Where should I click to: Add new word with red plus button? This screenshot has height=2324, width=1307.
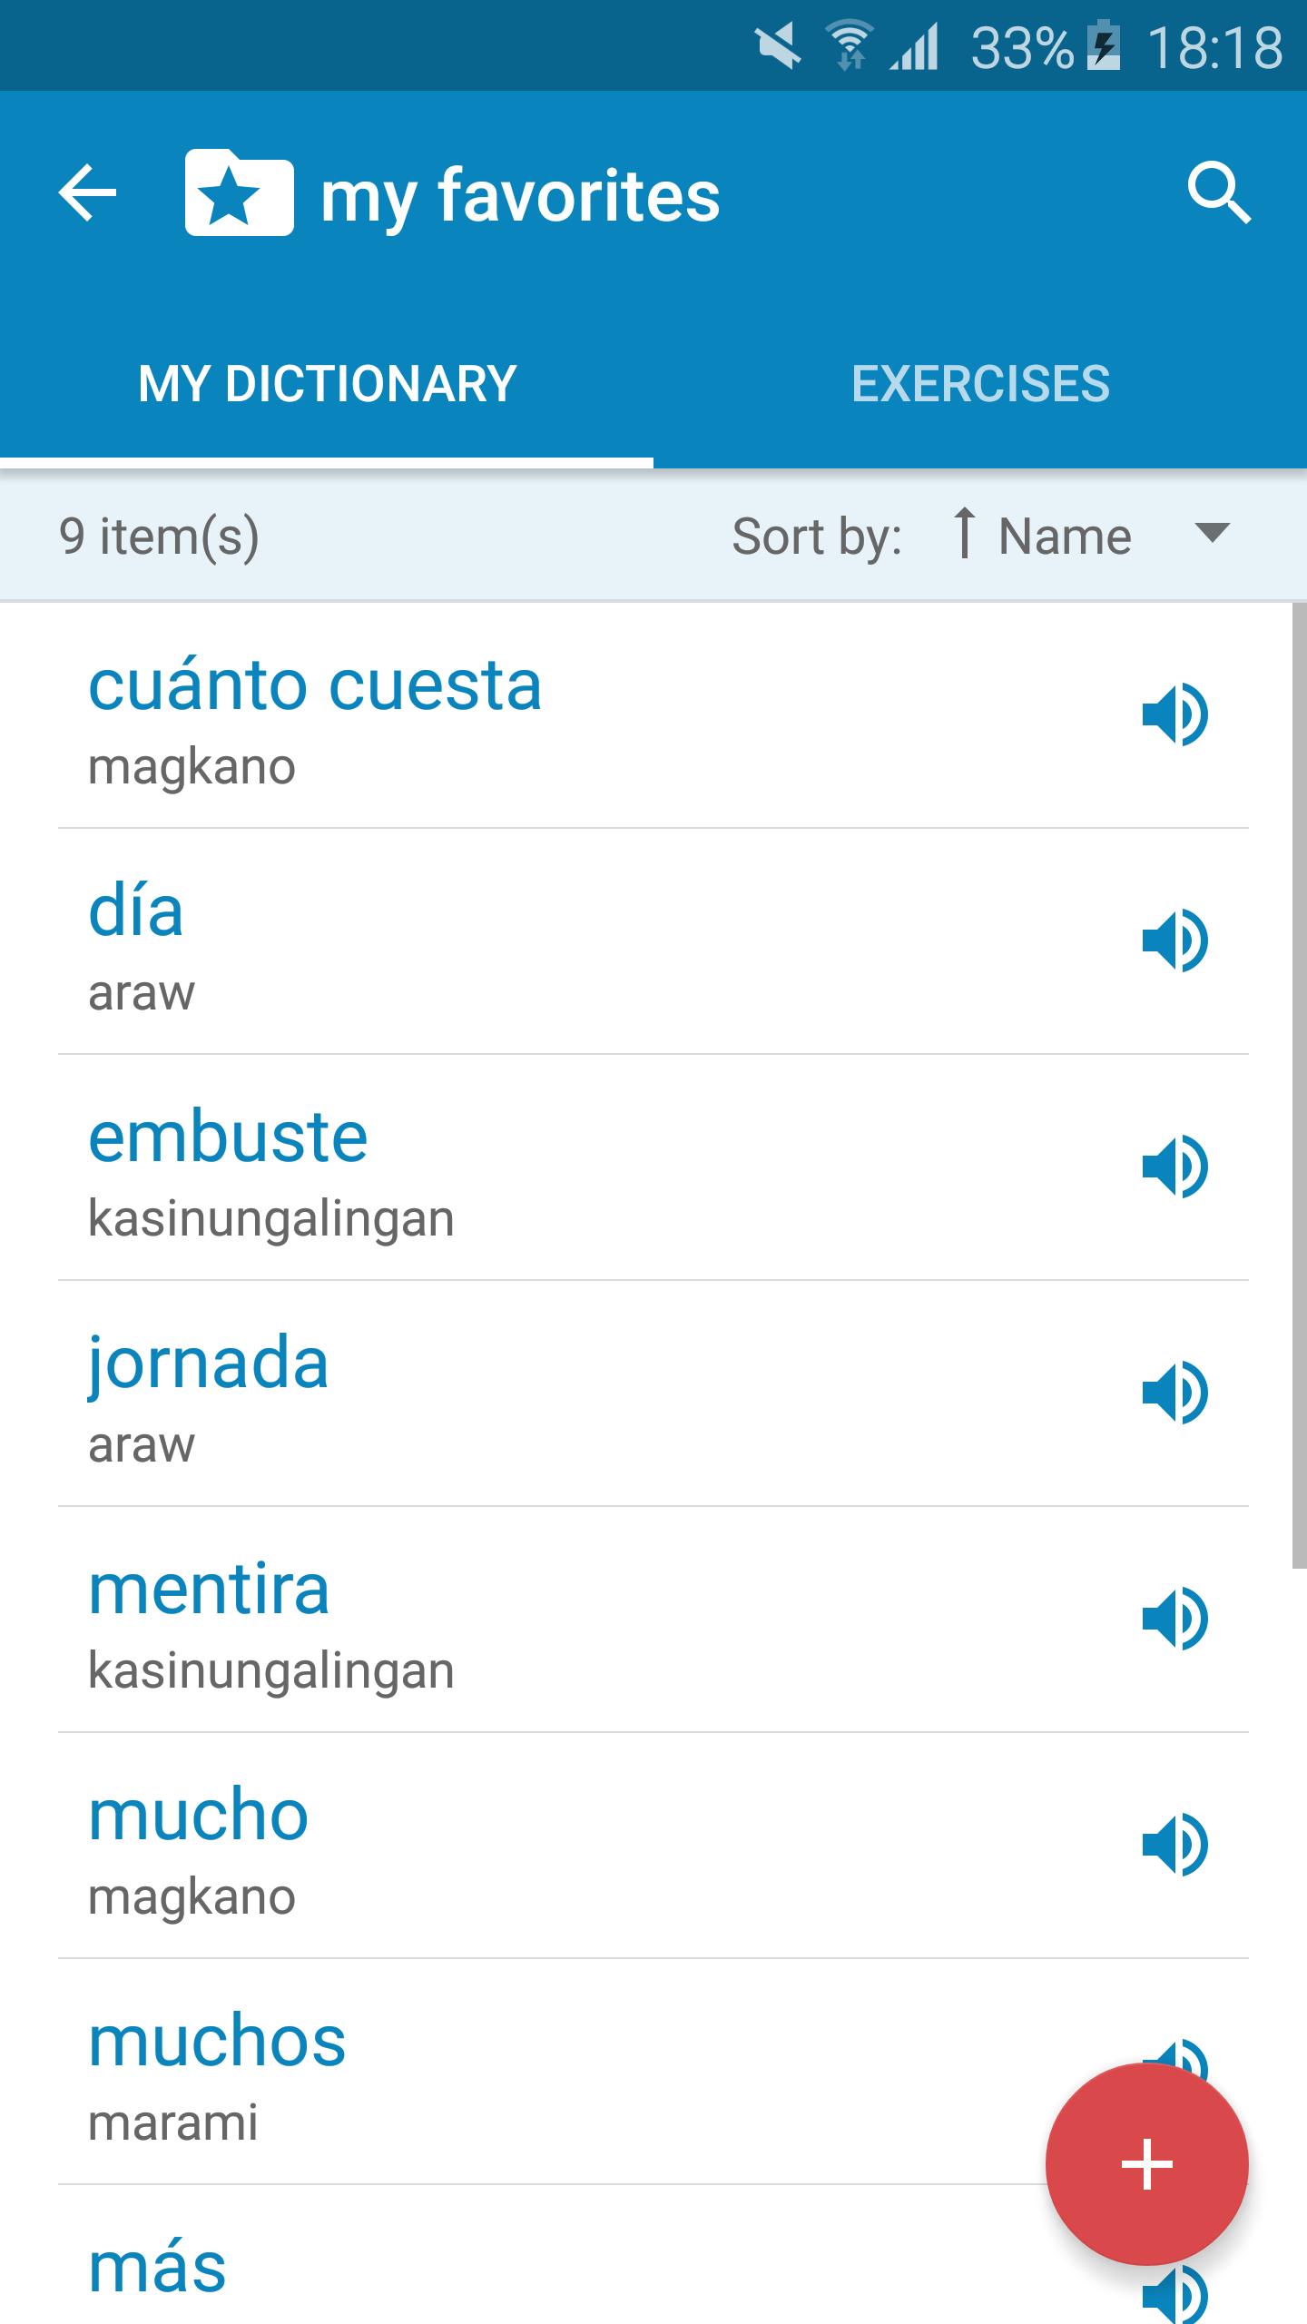[1147, 2164]
